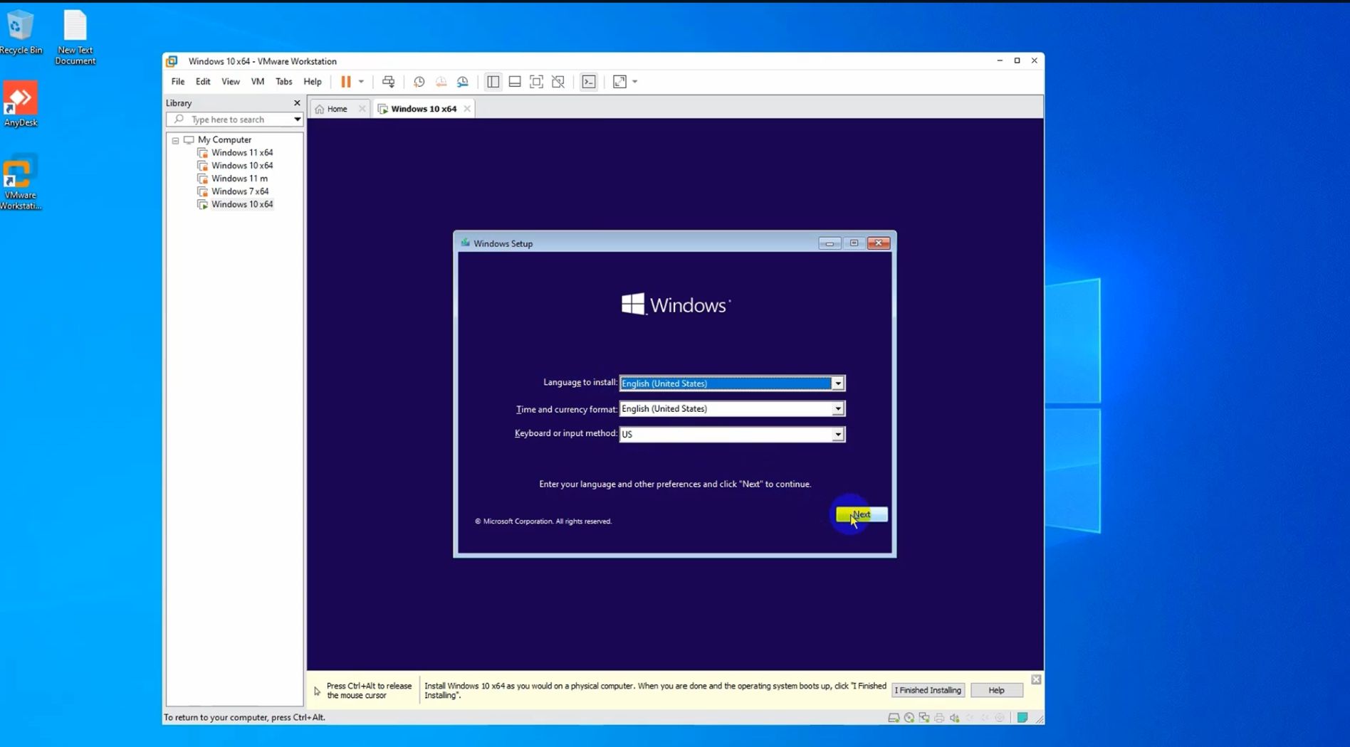Click the sound card status icon
Screen dimensions: 1350x747
coord(955,718)
